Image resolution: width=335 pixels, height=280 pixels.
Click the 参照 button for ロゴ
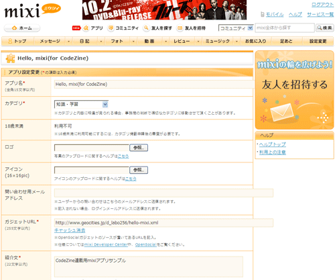[x=139, y=148]
